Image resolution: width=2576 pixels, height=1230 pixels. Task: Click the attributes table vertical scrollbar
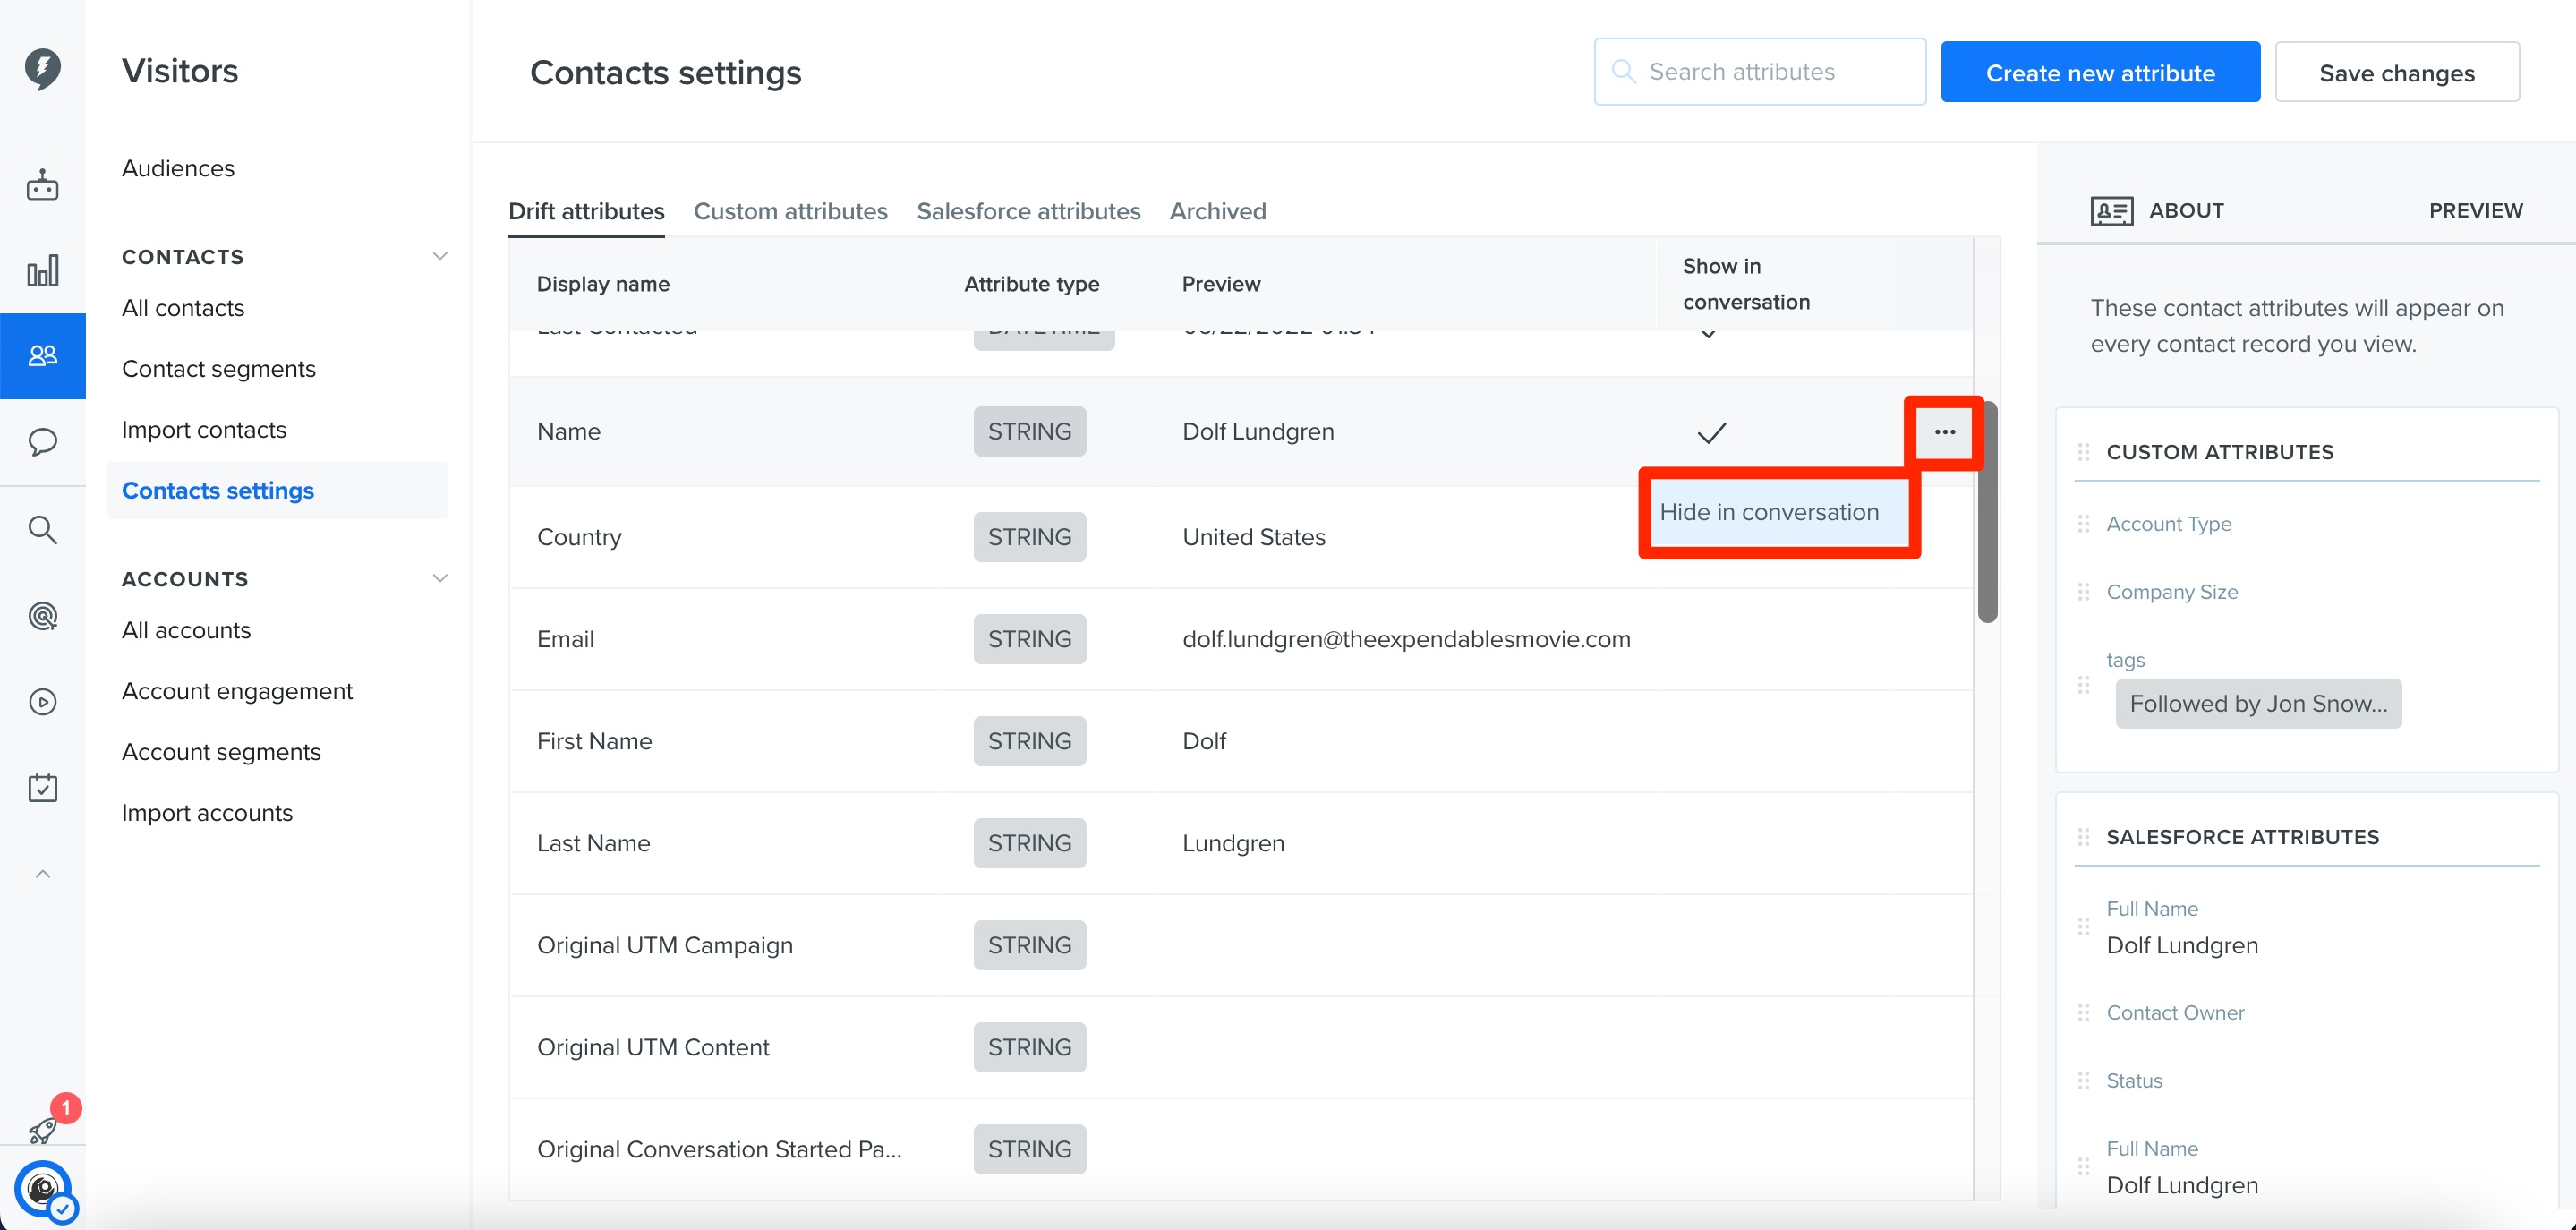click(1987, 512)
